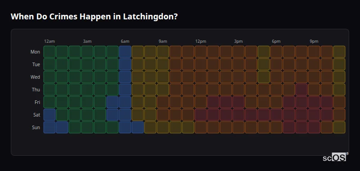360x171 pixels.
Task: Click the "Fri" row label
Action: [x=37, y=102]
